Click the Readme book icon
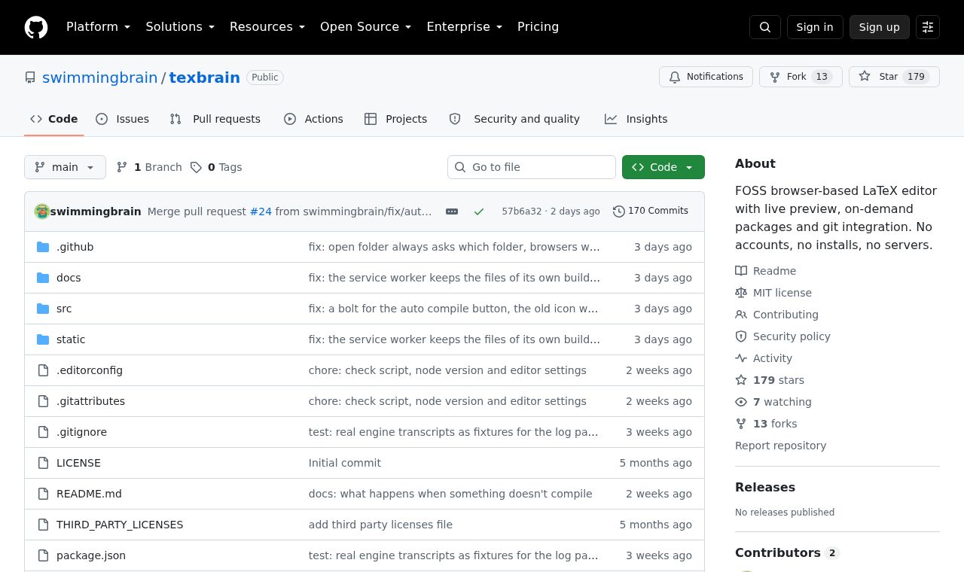 tap(741, 271)
